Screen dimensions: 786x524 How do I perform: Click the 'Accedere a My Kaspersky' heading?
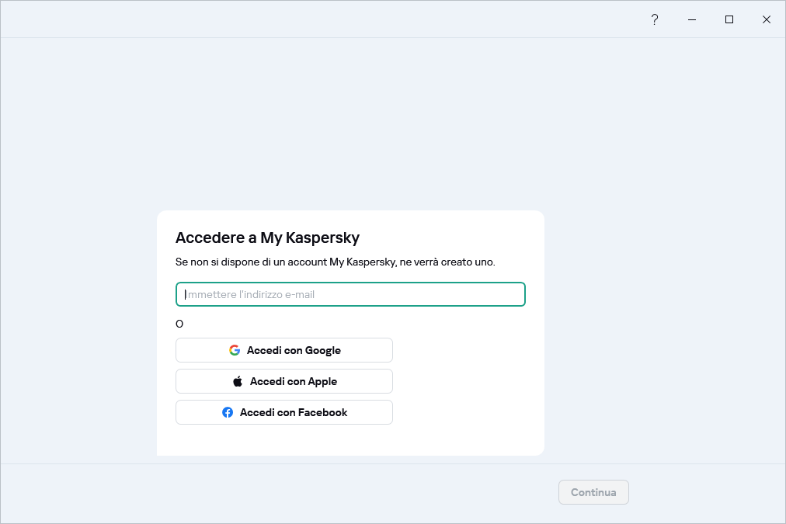point(267,238)
